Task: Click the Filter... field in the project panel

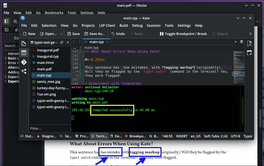Action: 50,128
